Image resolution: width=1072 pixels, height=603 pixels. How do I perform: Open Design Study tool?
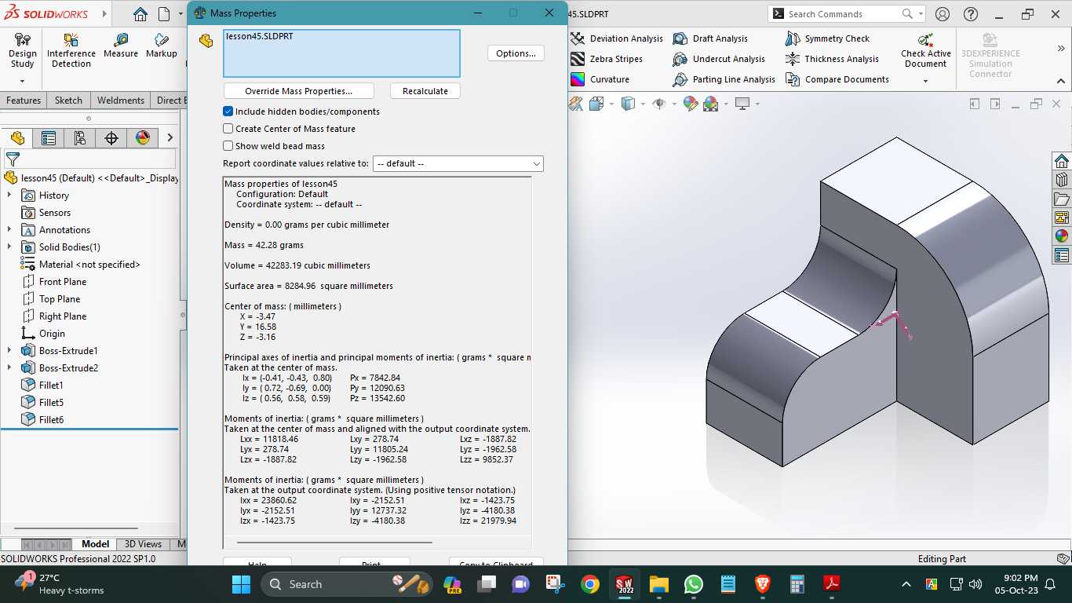tap(22, 50)
